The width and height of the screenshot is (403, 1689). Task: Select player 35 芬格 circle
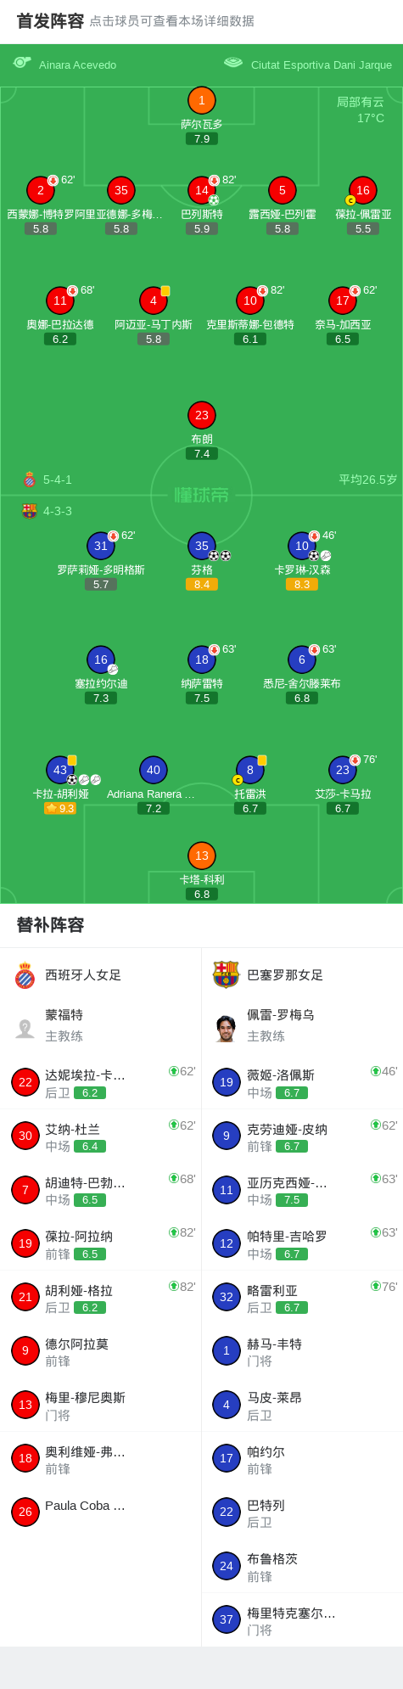click(x=202, y=546)
